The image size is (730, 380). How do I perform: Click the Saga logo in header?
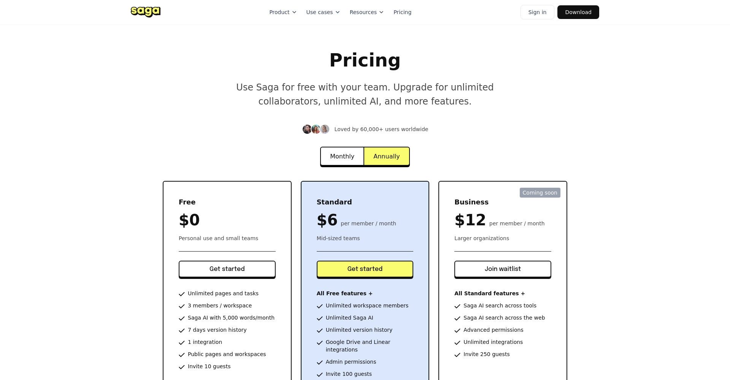coord(146,12)
